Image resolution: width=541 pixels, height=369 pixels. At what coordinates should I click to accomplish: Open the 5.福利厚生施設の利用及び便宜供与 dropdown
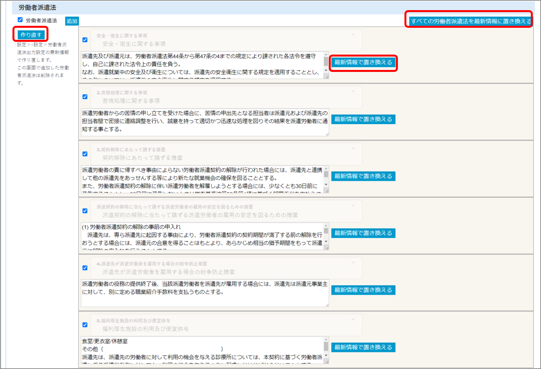click(226, 325)
